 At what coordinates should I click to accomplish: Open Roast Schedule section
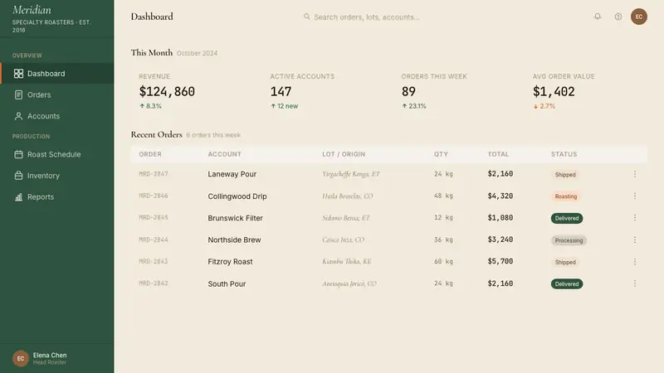[x=57, y=154]
